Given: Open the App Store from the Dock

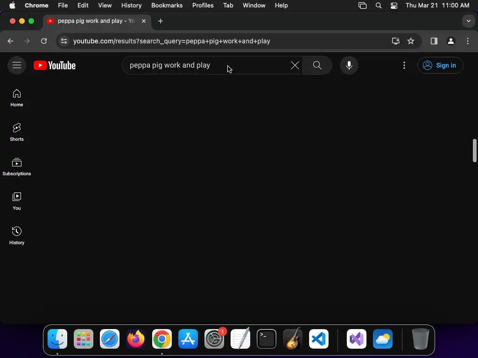Looking at the screenshot, I should point(188,339).
